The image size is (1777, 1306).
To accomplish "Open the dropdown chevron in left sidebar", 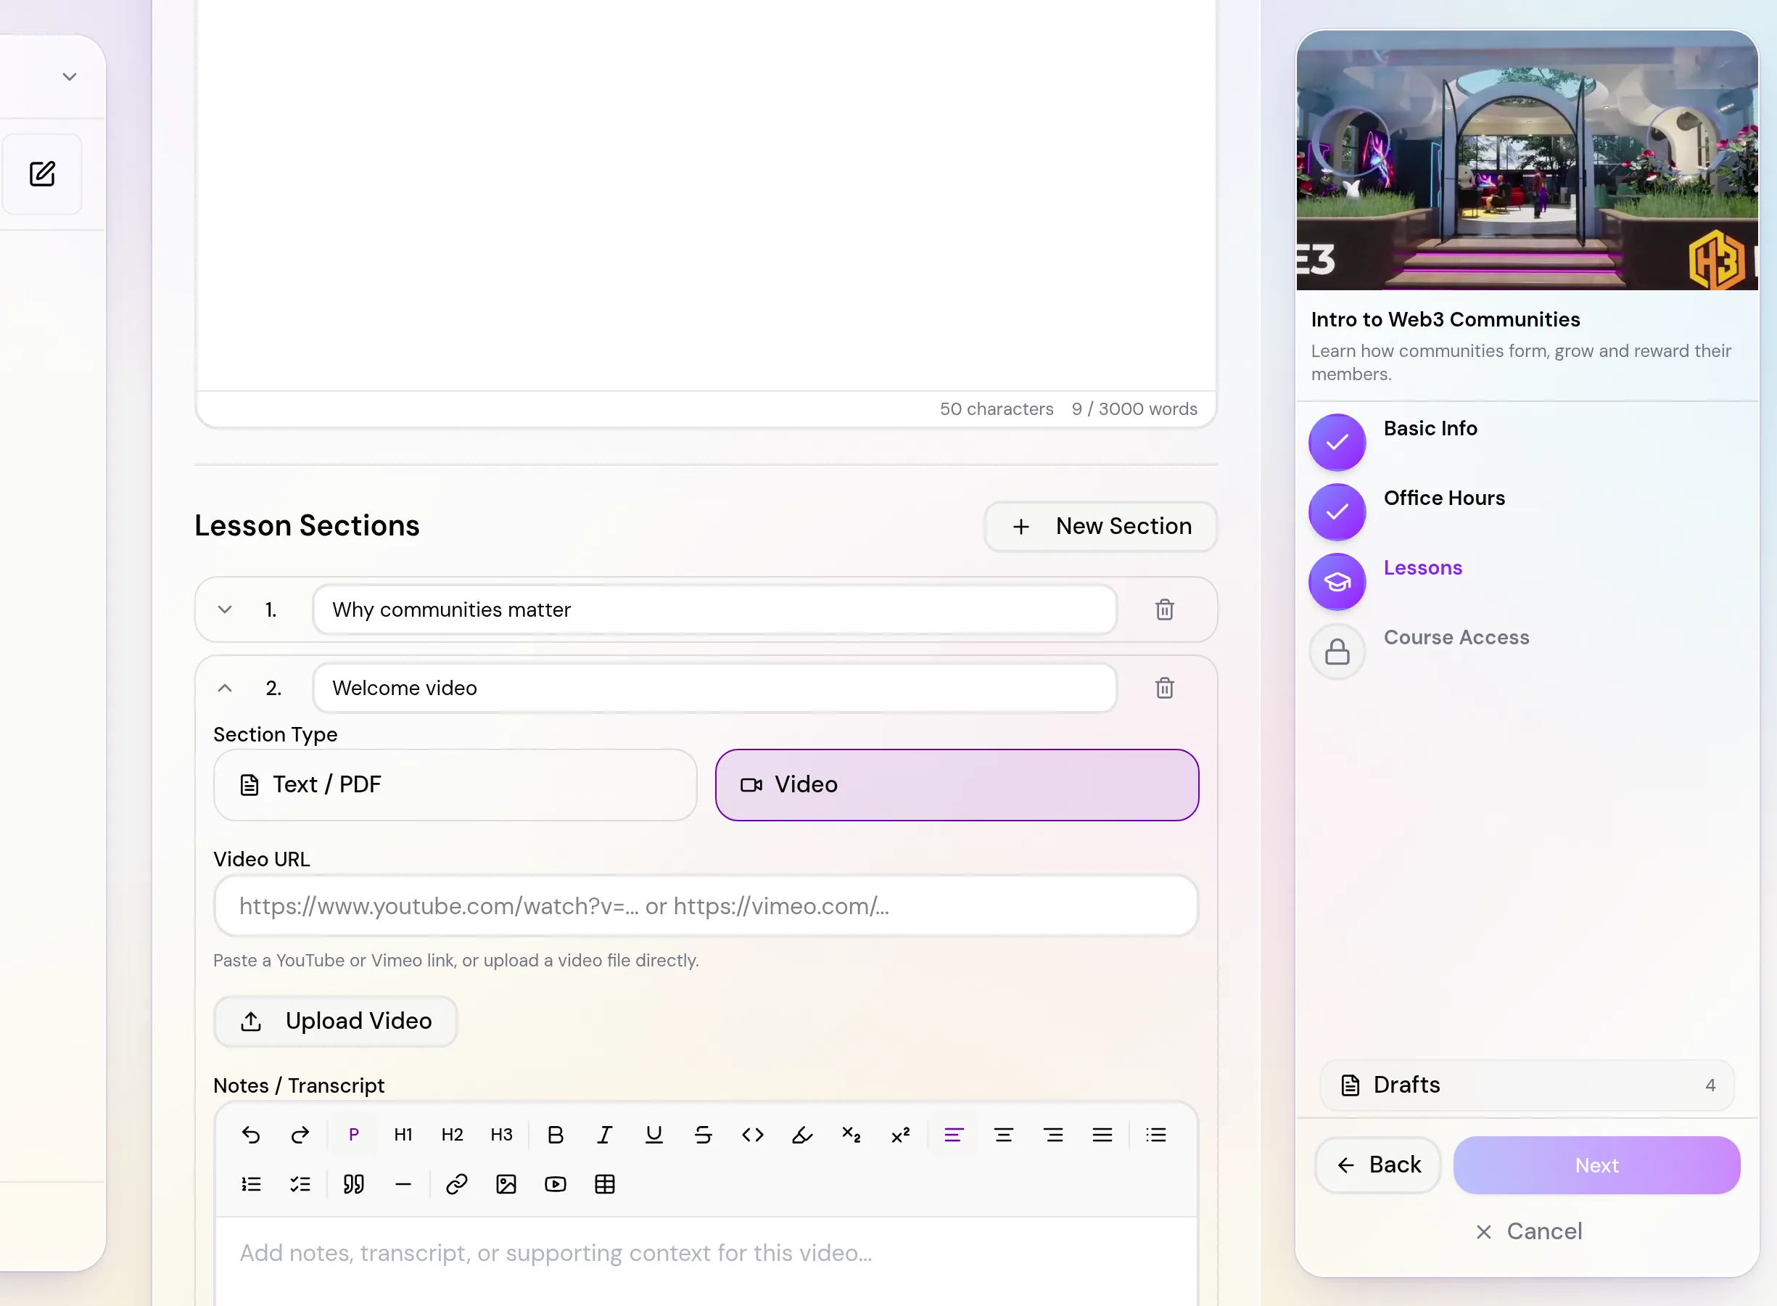I will click(x=70, y=77).
